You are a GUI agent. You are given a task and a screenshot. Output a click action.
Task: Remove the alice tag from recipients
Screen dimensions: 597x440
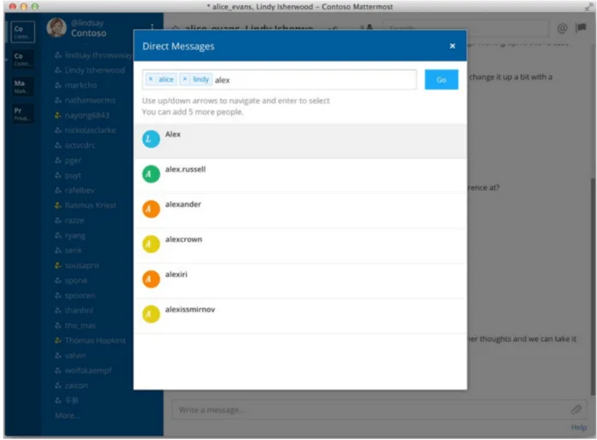pyautogui.click(x=151, y=79)
